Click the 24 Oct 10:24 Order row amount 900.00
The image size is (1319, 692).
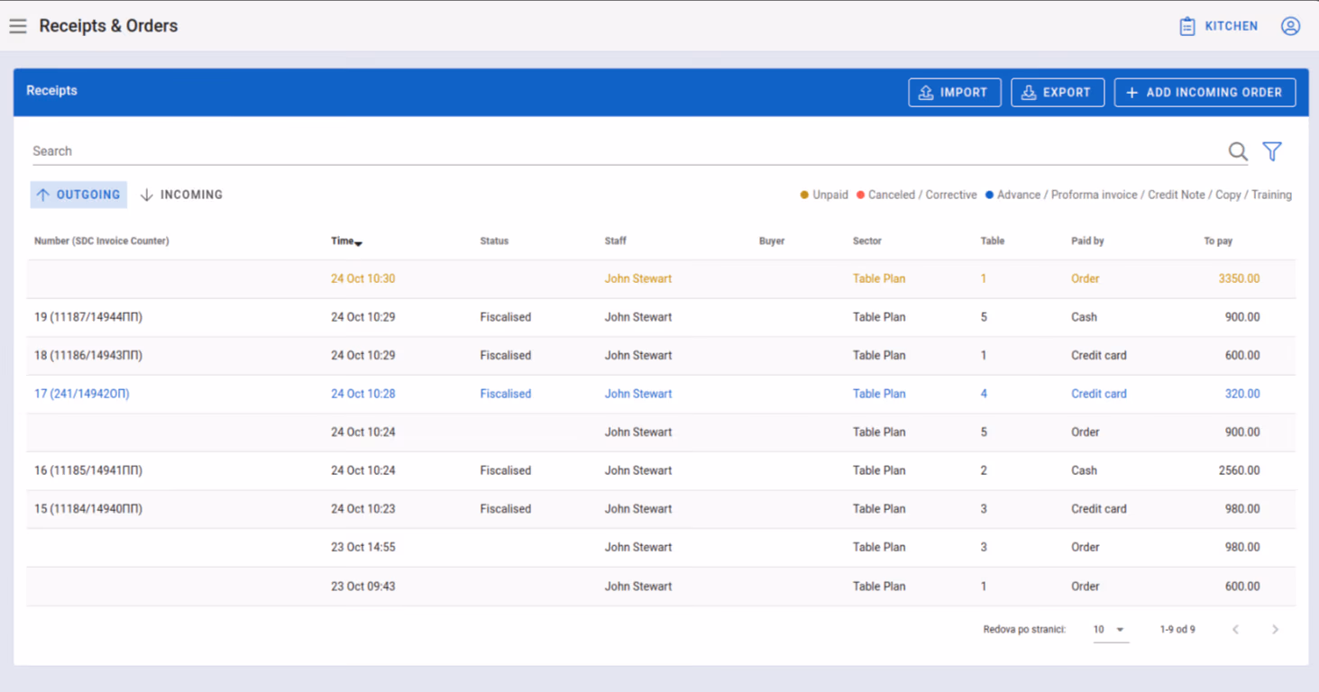coord(1242,432)
